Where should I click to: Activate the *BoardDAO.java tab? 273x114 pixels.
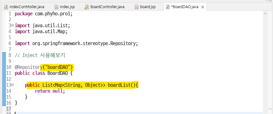182,7
